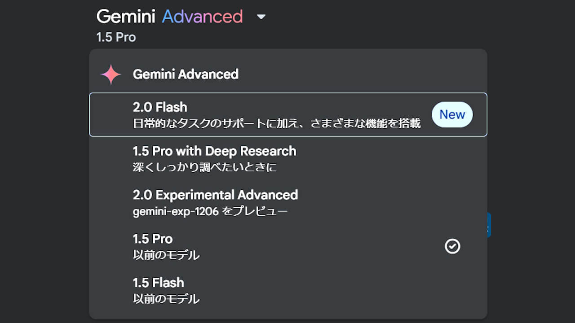Click the highlighted 2.0 Flash selection bar
The height and width of the screenshot is (323, 575).
(287, 114)
